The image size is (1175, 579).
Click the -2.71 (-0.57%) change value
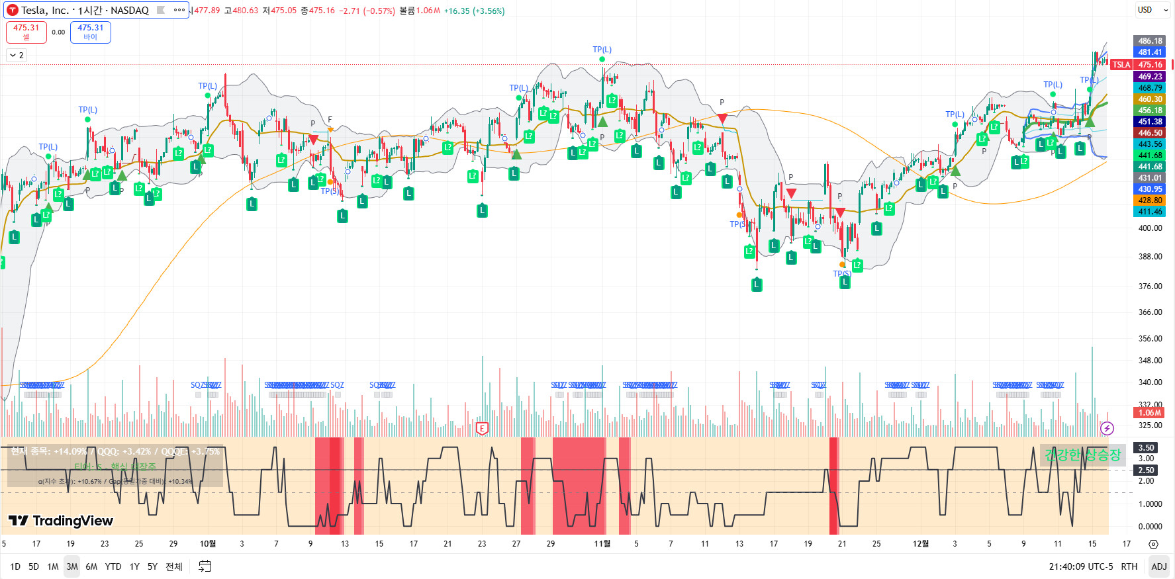tap(367, 11)
